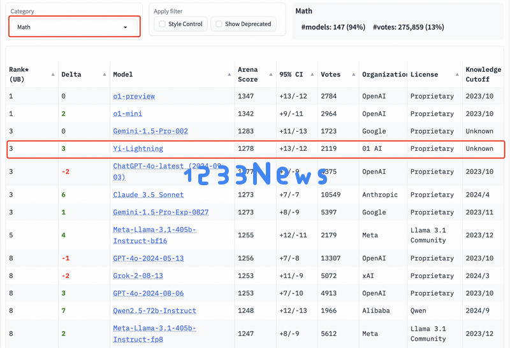Sort table by Rank (UB) column arrow
Viewport: 510px width, 348px height.
[x=53, y=74]
